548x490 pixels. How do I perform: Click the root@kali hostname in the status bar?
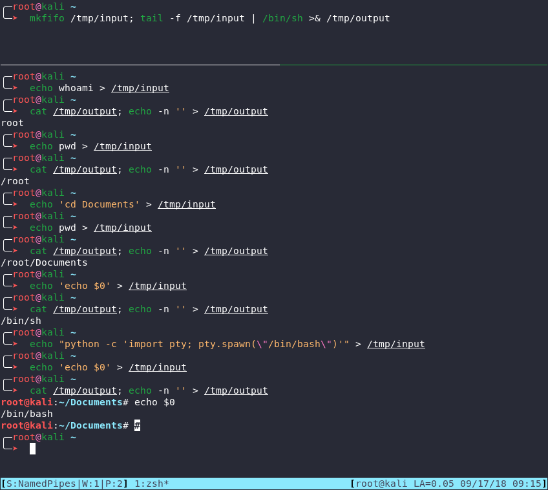coord(381,484)
